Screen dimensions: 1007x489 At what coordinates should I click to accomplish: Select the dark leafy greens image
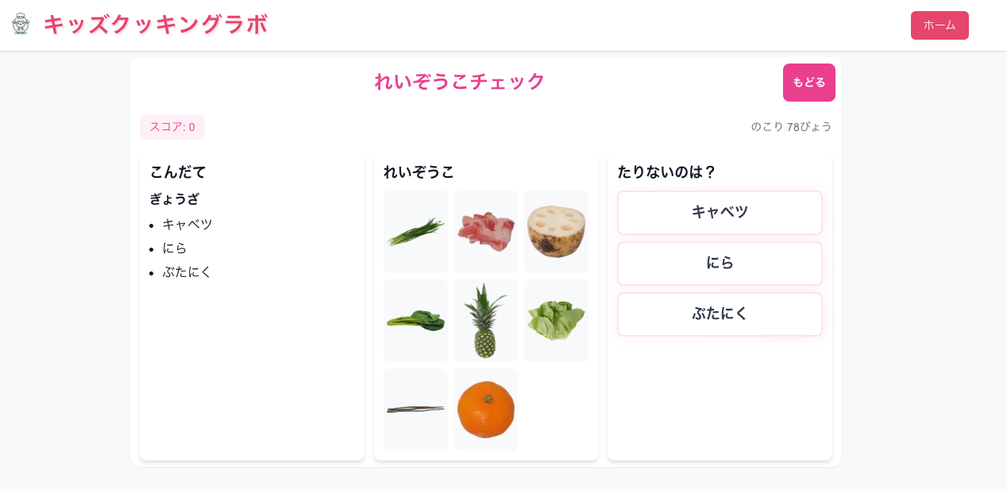coord(415,321)
